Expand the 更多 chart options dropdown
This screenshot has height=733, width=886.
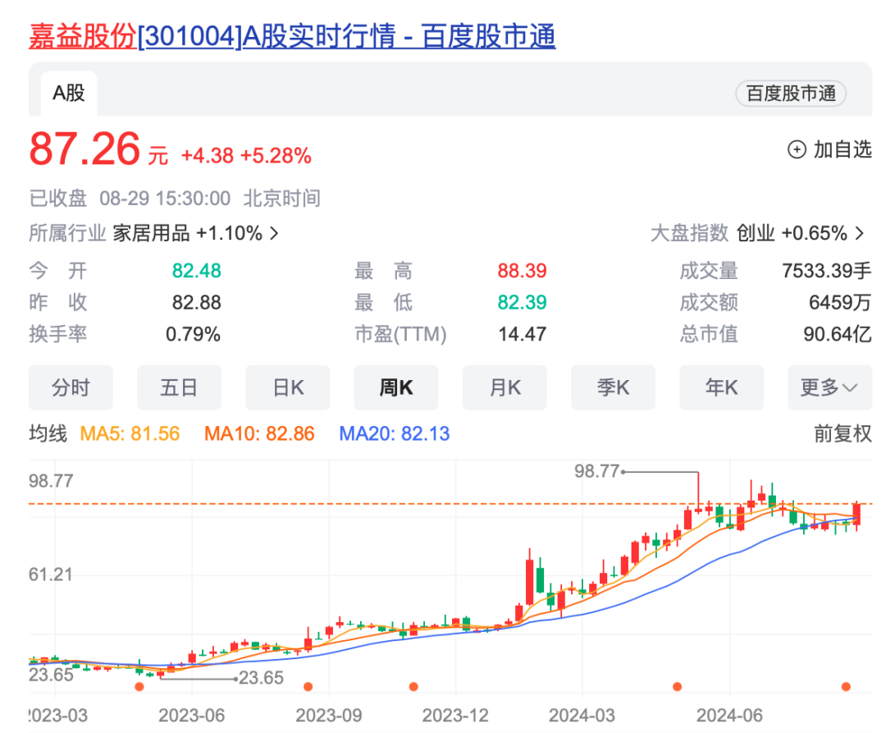tap(829, 387)
